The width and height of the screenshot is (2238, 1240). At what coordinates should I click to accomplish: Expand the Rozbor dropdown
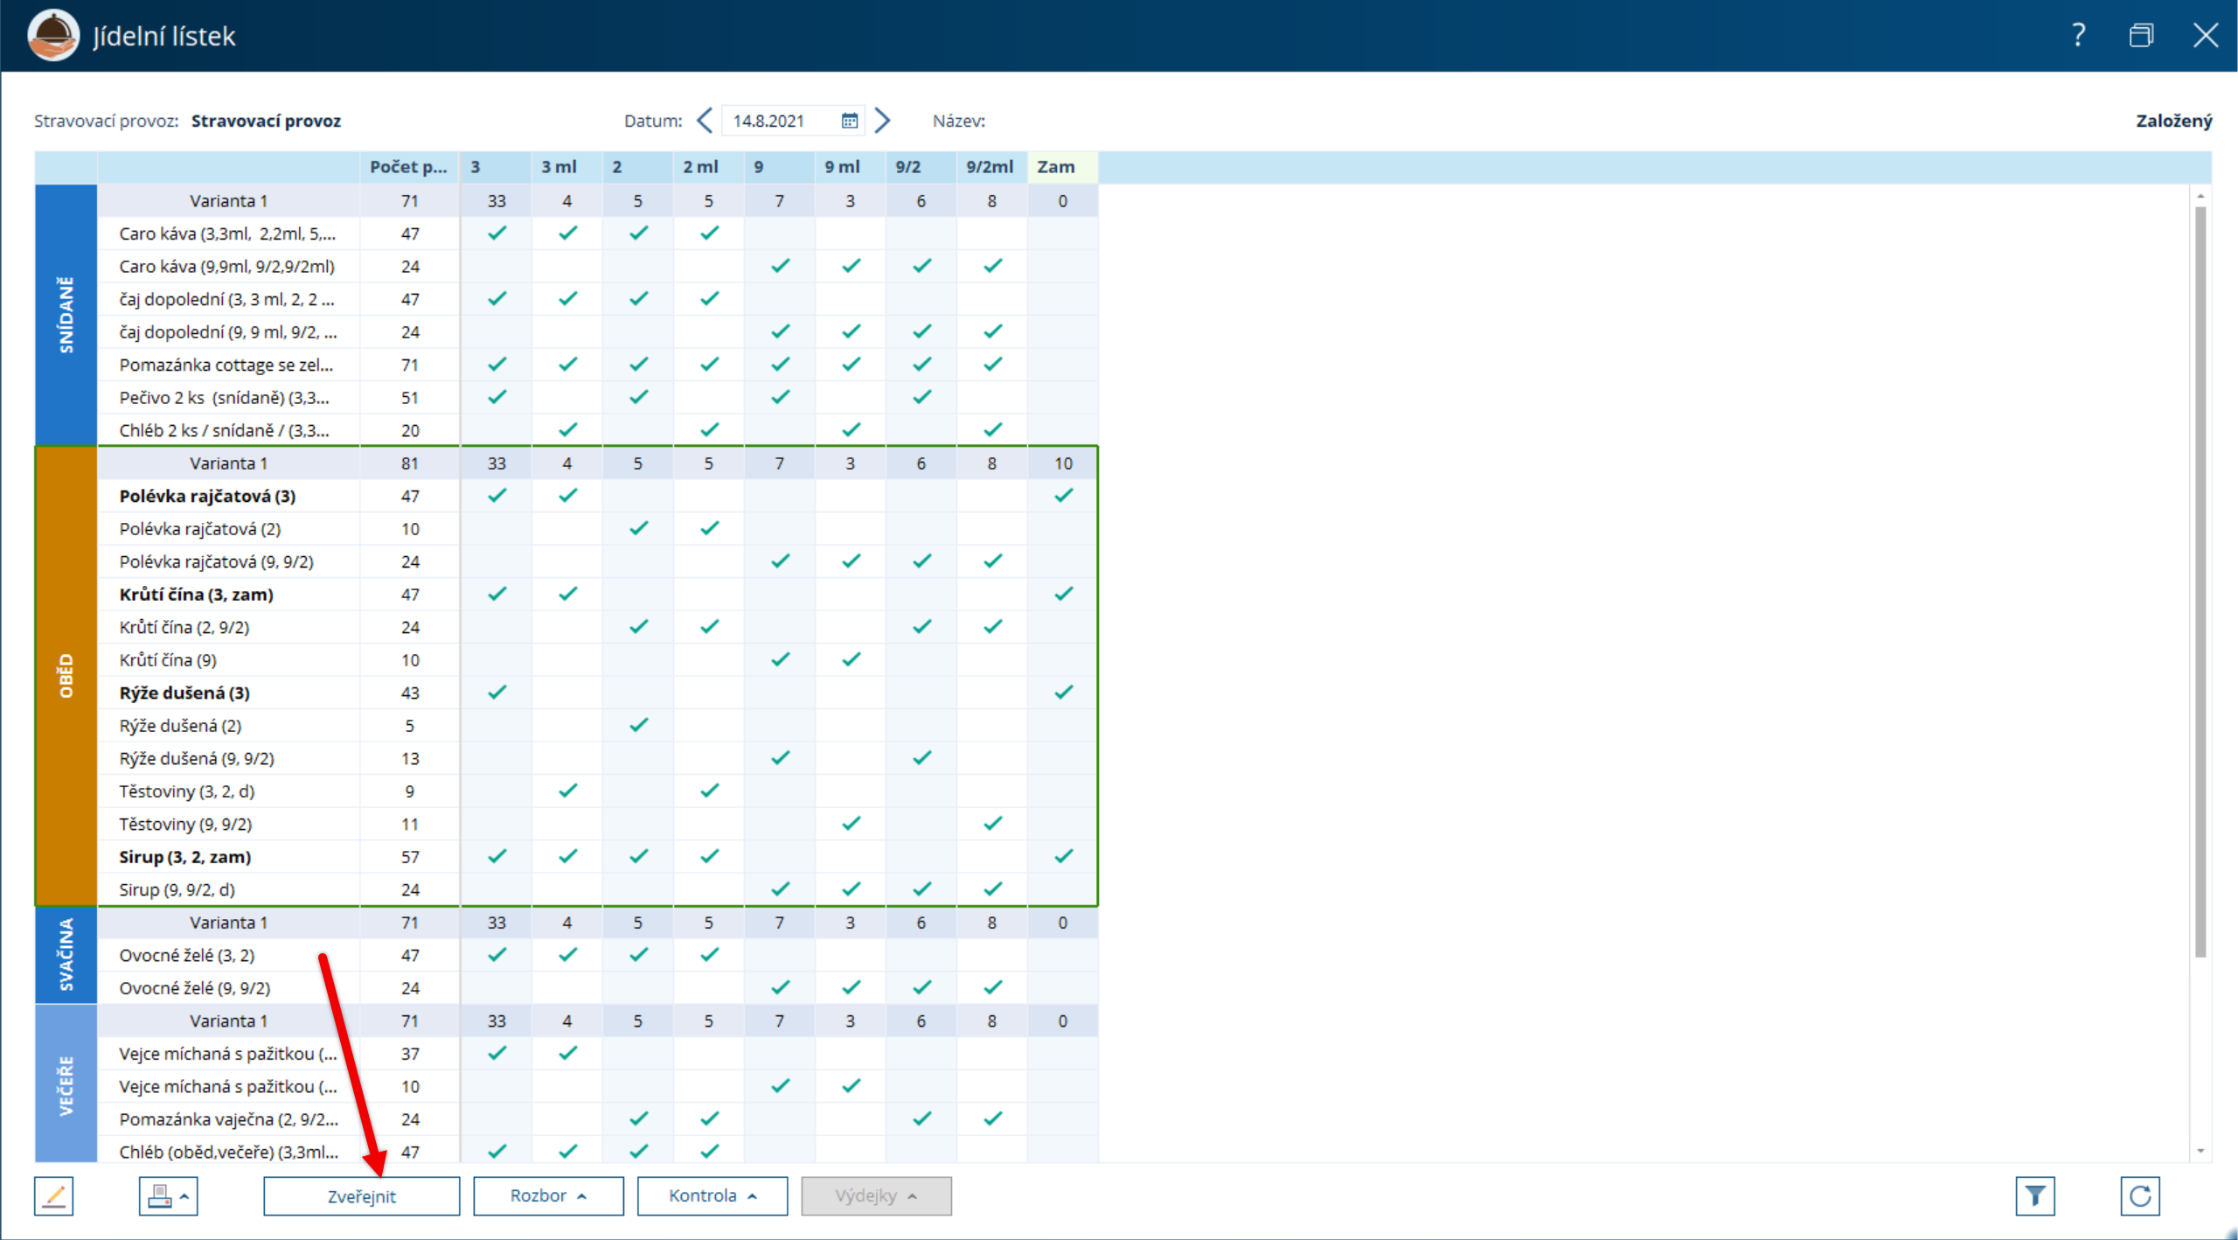coord(548,1195)
